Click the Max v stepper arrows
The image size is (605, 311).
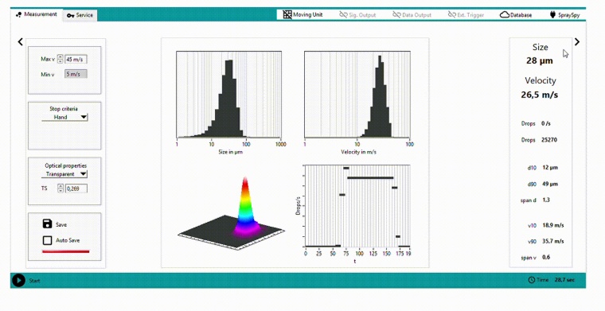(60, 59)
